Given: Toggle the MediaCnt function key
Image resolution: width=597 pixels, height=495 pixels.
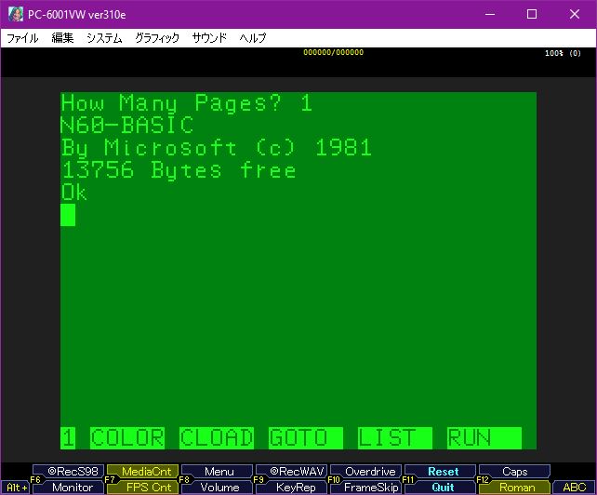Looking at the screenshot, I should point(143,472).
